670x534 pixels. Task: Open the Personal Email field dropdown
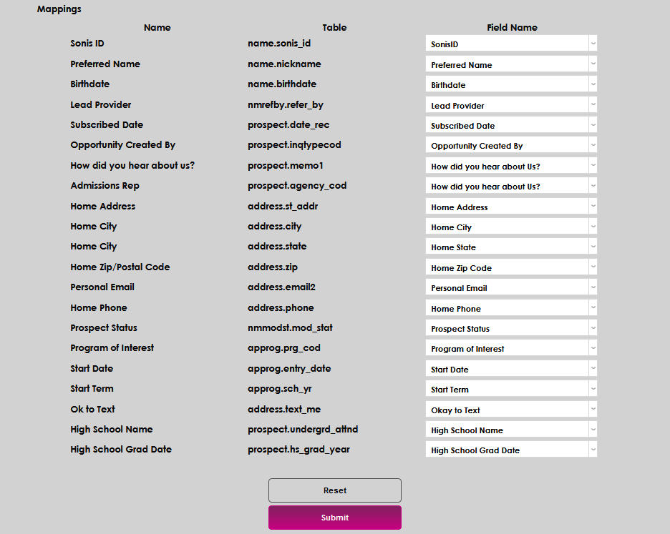click(x=511, y=287)
